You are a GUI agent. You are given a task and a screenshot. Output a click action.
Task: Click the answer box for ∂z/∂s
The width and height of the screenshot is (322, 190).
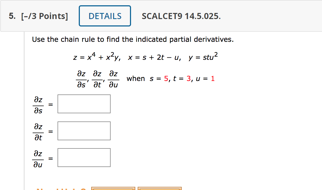click(84, 104)
